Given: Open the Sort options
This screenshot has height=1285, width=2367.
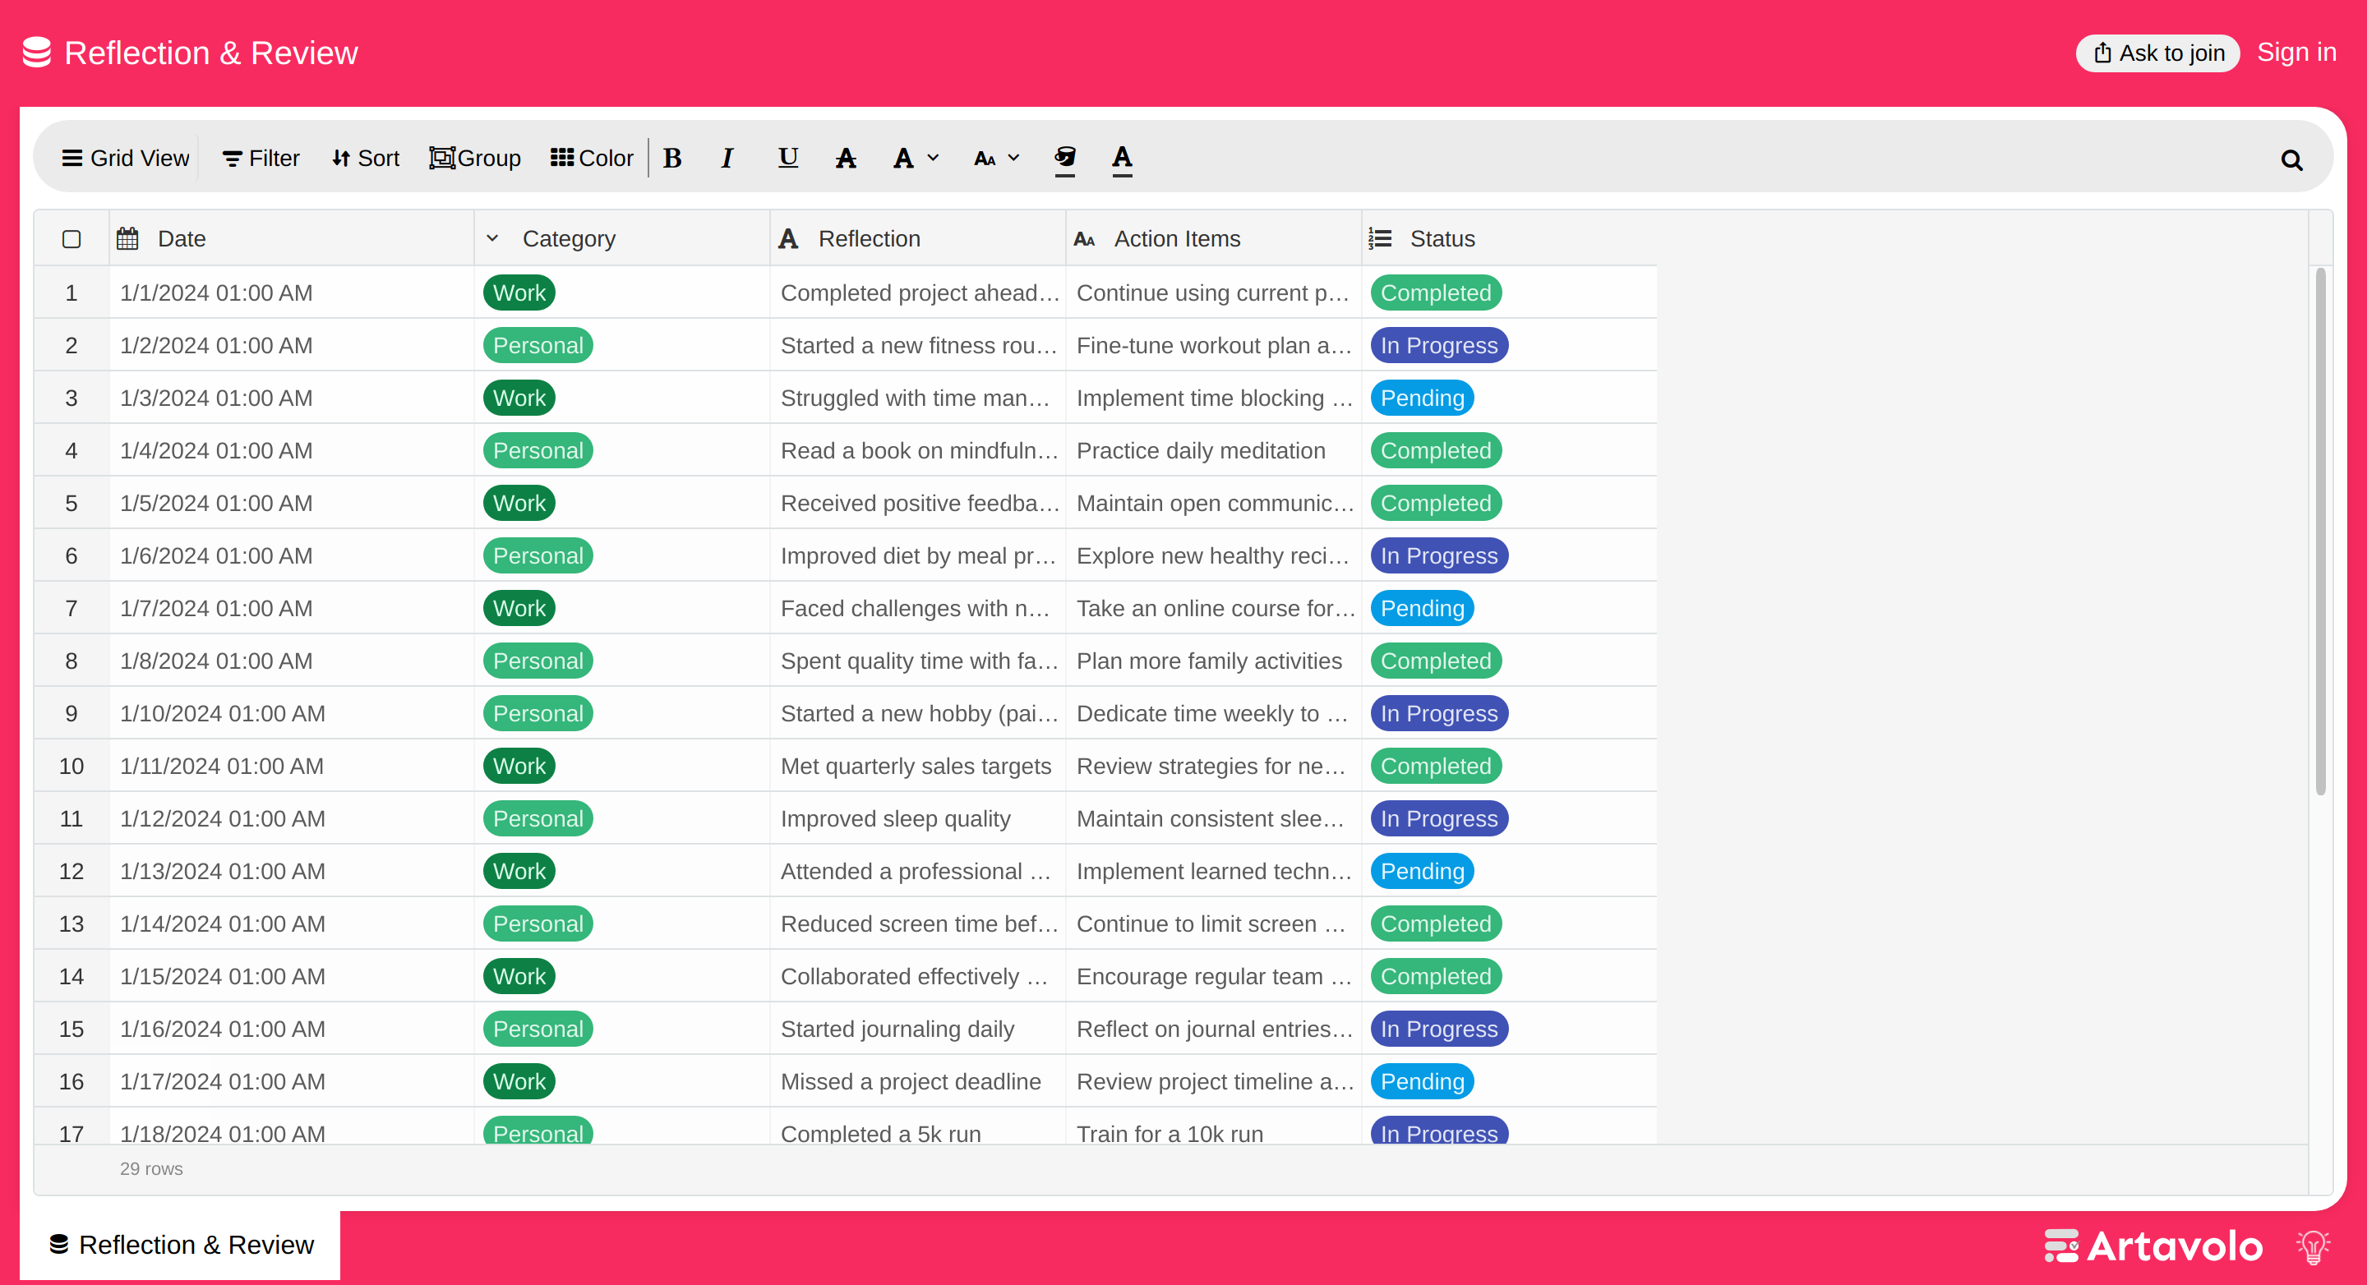Looking at the screenshot, I should click(366, 158).
